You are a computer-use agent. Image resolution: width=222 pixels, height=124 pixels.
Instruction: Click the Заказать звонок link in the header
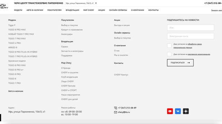[216, 10]
